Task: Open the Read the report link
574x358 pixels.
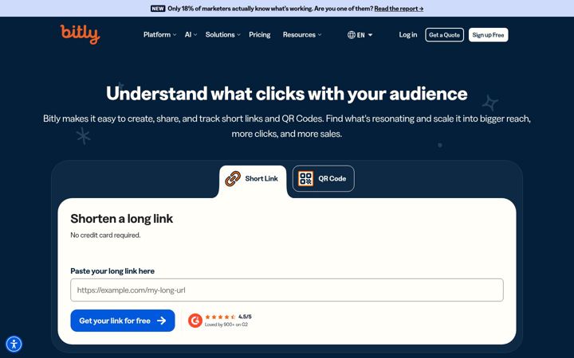Action: (399, 9)
